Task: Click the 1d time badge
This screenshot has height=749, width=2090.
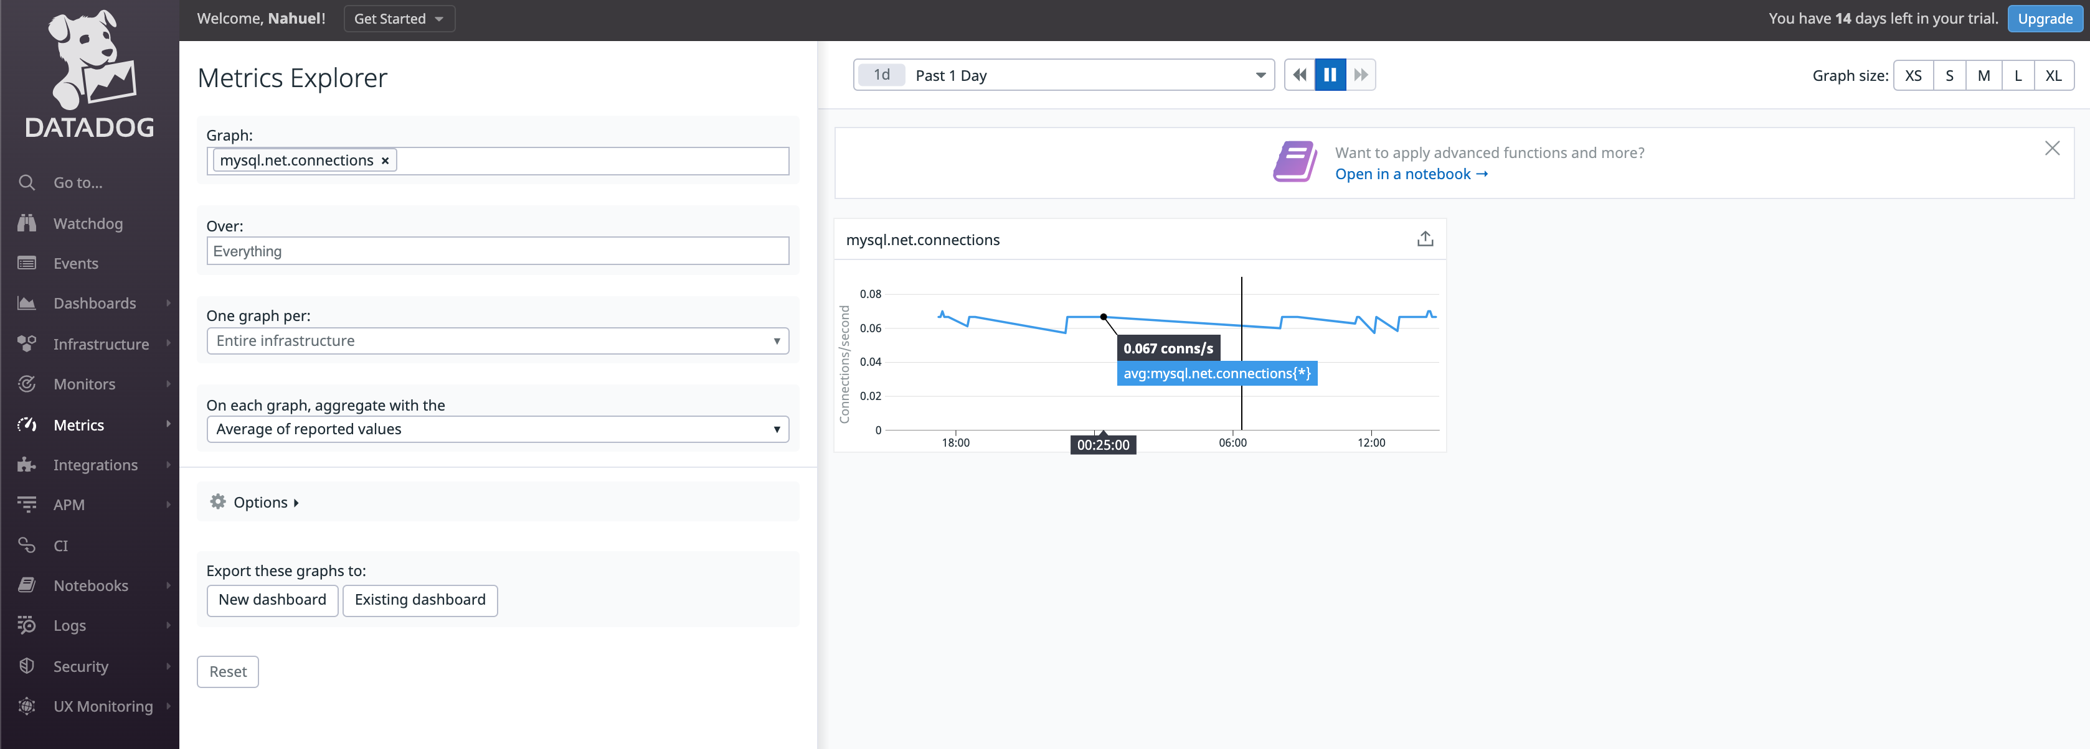Action: click(881, 75)
